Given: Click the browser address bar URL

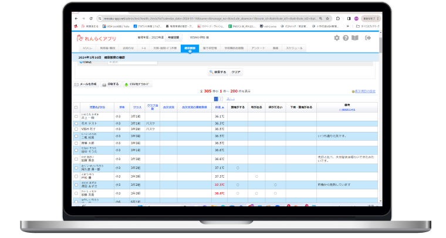Looking at the screenshot, I should pyautogui.click(x=210, y=18).
